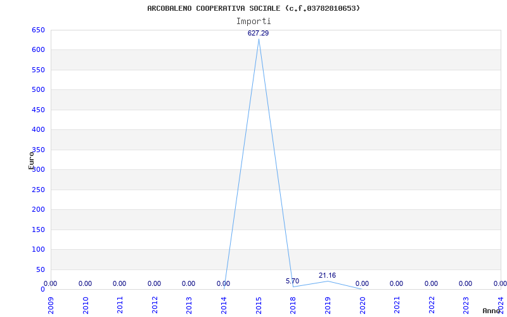Click the 500 y-axis tick label
The height and width of the screenshot is (317, 507).
(38, 89)
